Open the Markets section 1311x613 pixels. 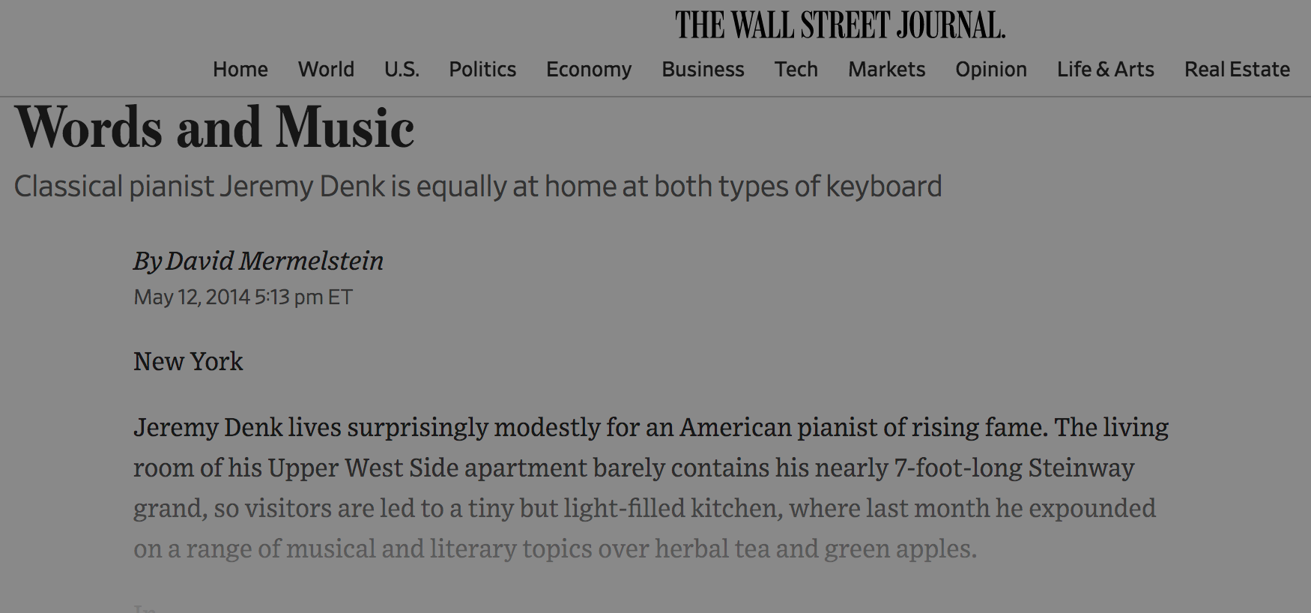pos(886,70)
